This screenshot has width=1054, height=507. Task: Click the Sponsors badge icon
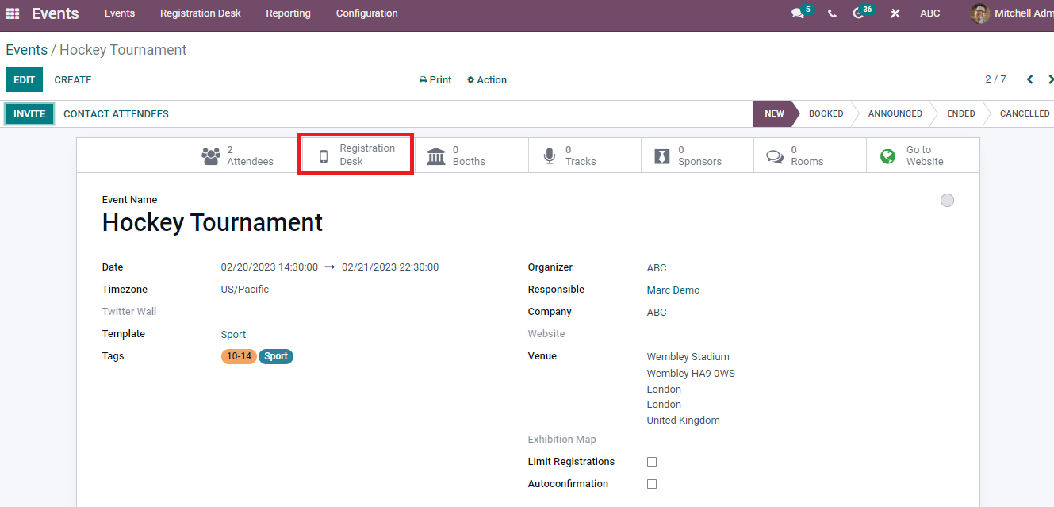tap(662, 156)
